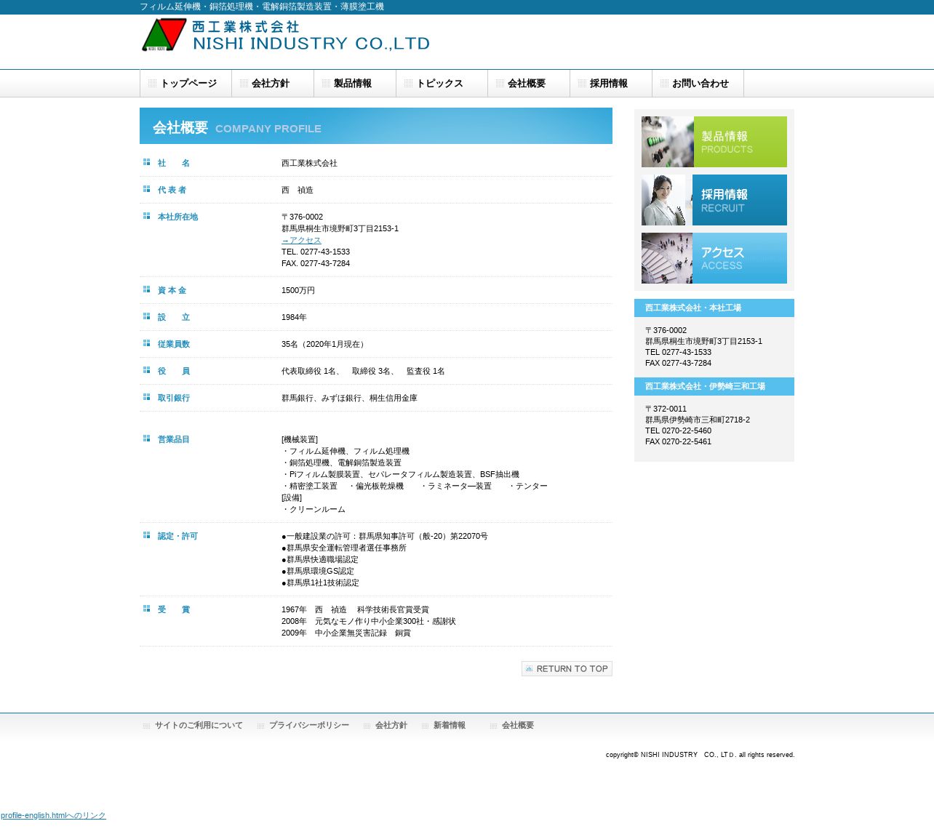Click the icon beside 社名 row
This screenshot has height=837, width=934.
(x=146, y=162)
